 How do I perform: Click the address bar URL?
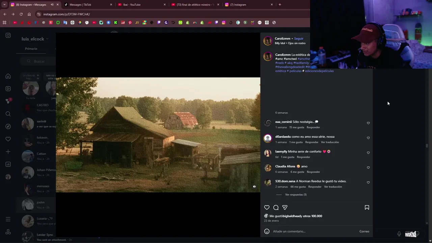[x=66, y=14]
